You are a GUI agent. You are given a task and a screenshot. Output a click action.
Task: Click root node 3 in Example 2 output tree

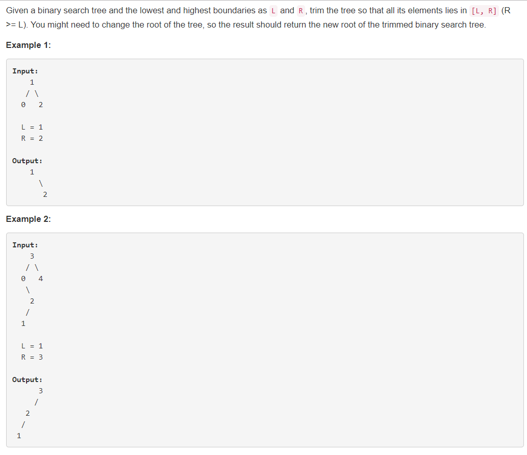coord(41,391)
